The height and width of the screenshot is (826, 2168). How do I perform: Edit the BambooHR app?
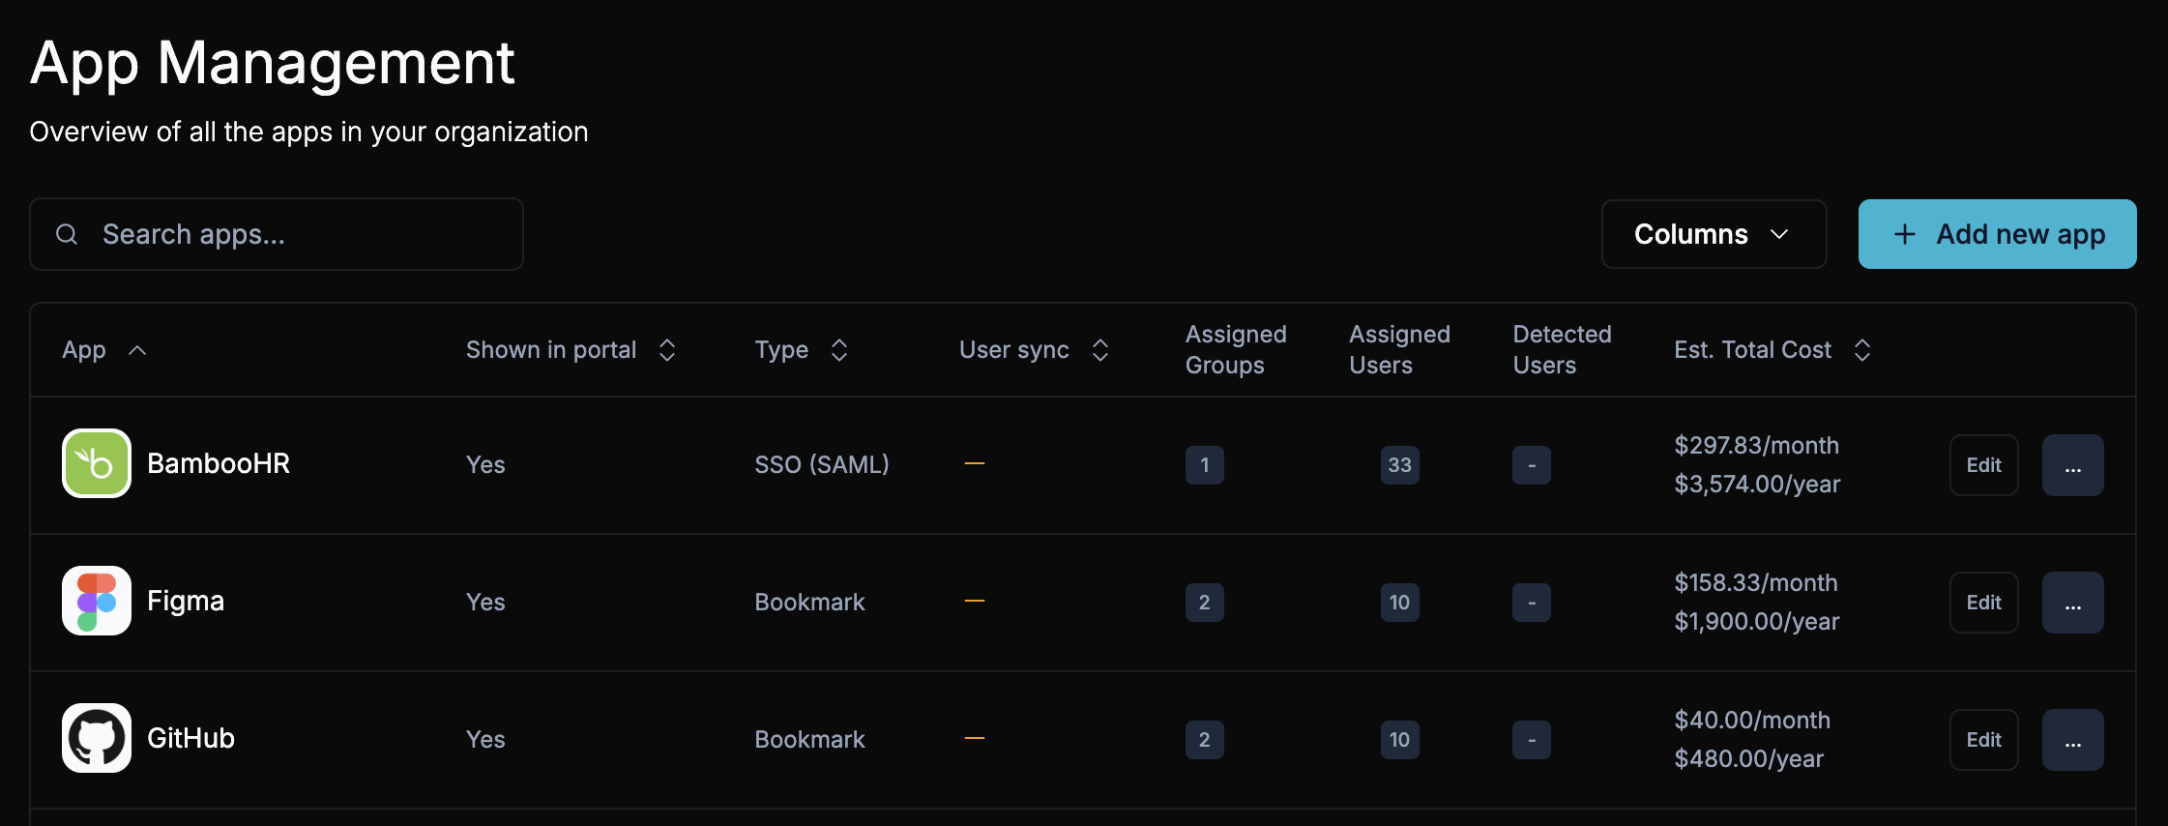coord(1983,465)
